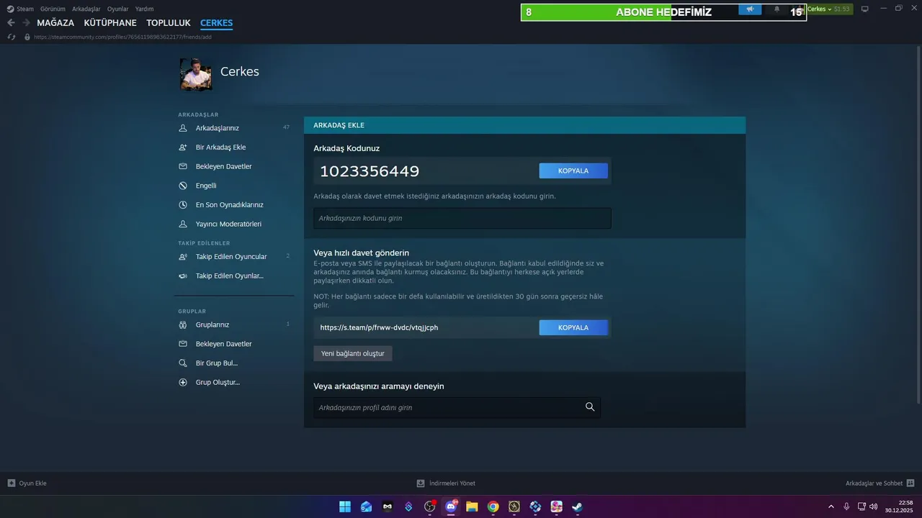Click the wallet balance $1.53
922x518 pixels.
tap(842, 9)
